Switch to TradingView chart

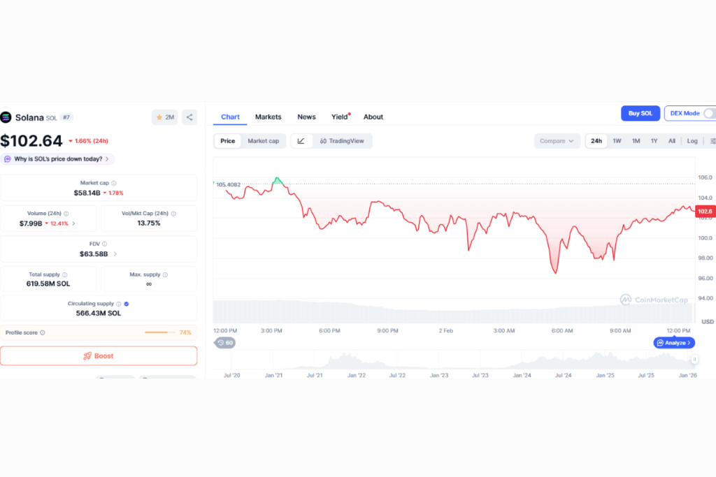click(x=343, y=141)
